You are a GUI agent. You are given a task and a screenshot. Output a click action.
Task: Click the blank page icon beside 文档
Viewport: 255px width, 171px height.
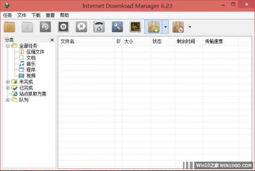(x=22, y=57)
